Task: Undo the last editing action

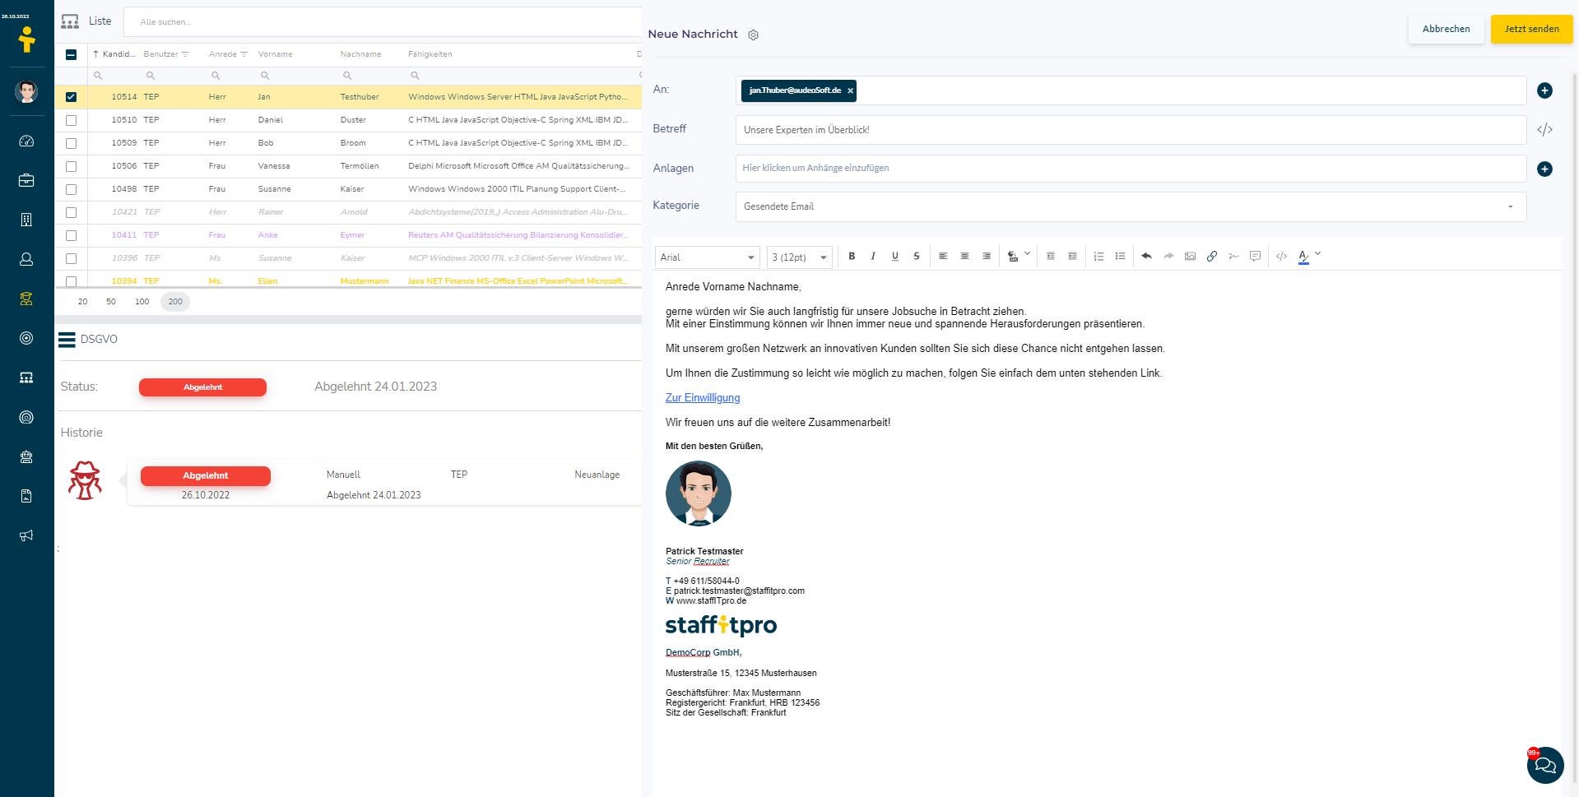Action: [x=1146, y=256]
